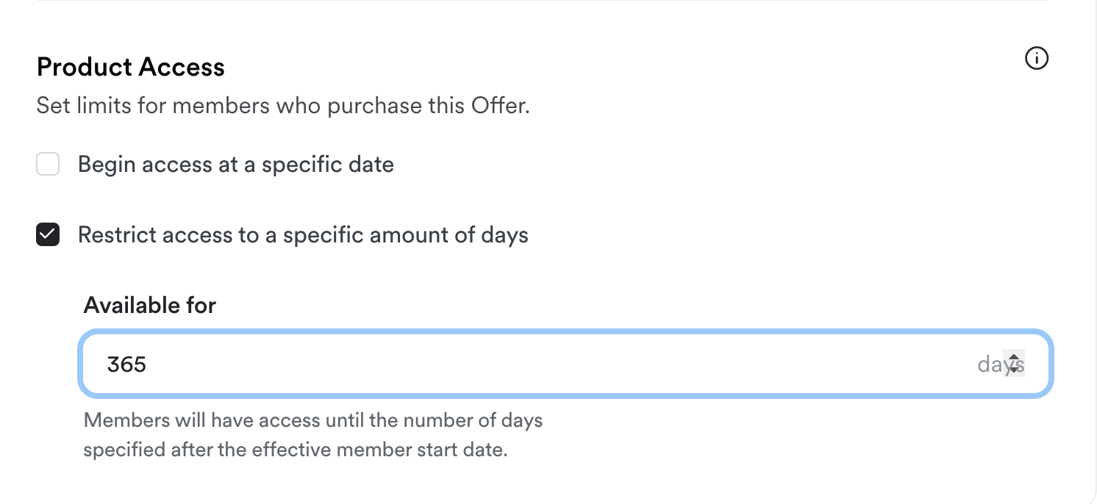Uncheck Restrict access to specific days checkbox
This screenshot has width=1097, height=504.
pos(48,235)
